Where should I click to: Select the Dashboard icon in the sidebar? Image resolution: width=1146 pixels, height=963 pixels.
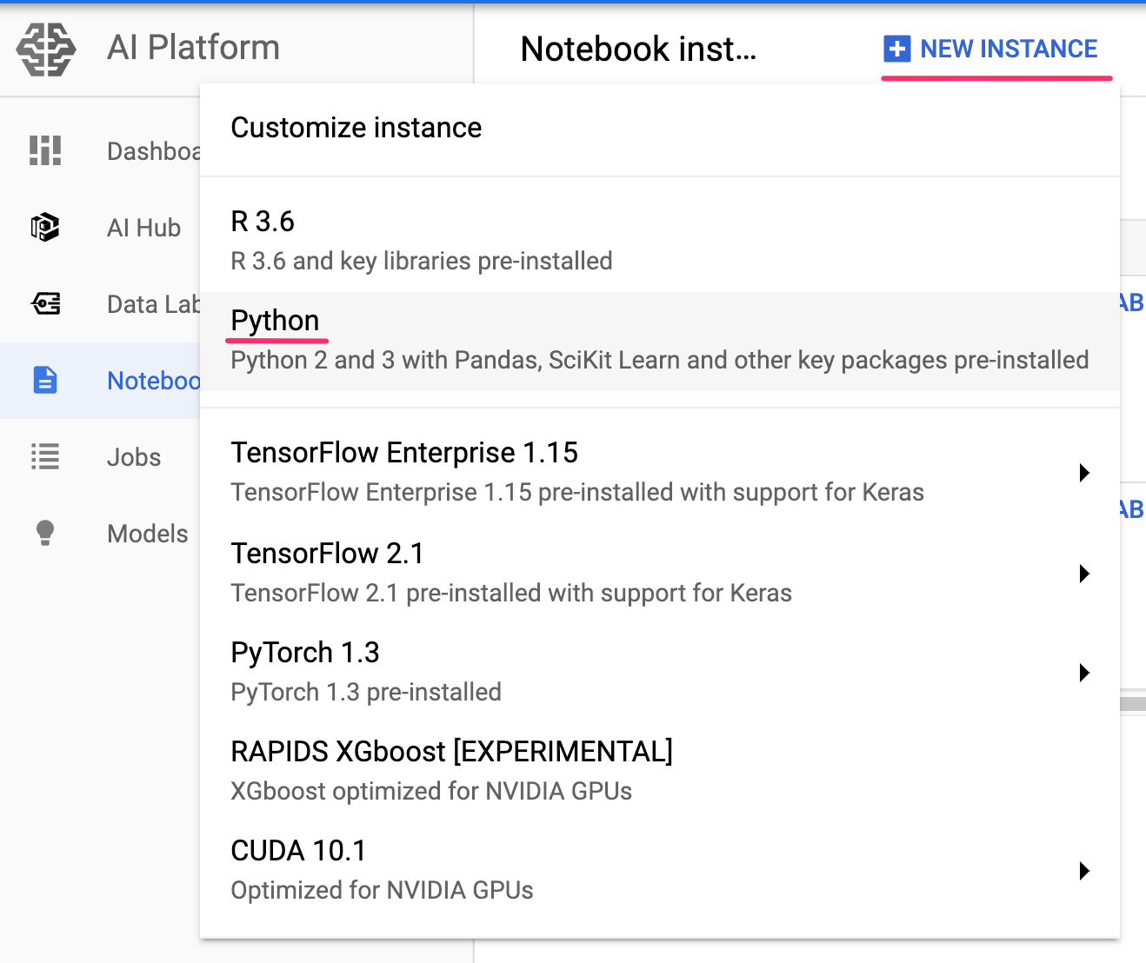44,150
